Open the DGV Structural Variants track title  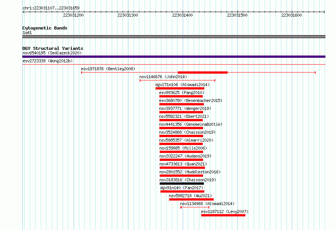pos(53,48)
